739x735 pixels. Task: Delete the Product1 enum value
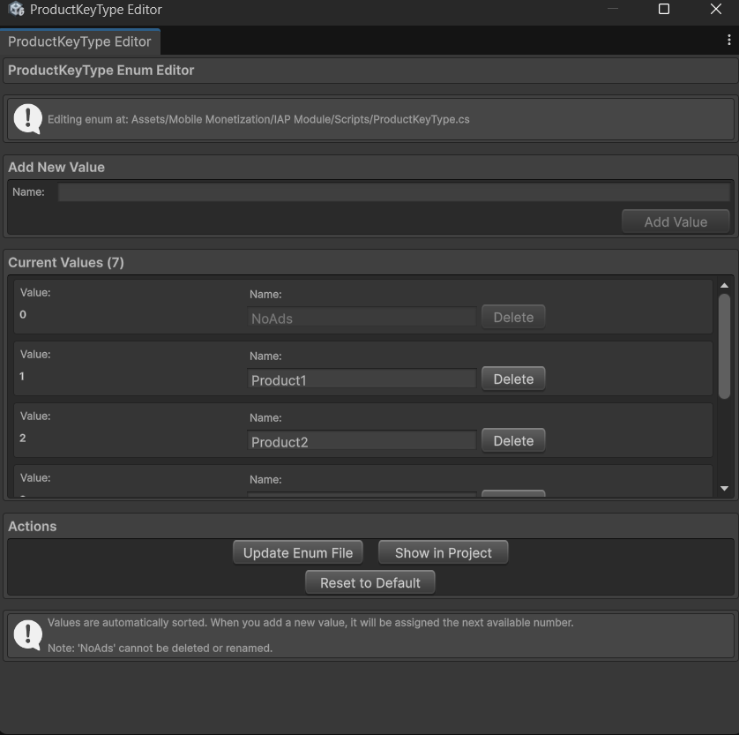pyautogui.click(x=513, y=378)
